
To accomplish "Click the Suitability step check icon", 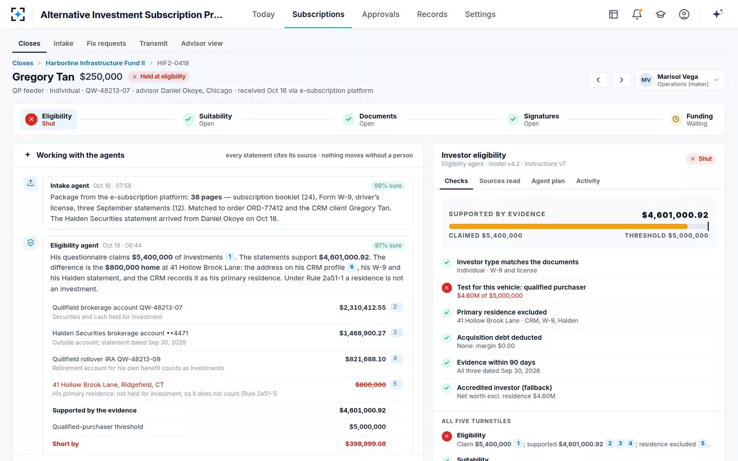I will 189,119.
